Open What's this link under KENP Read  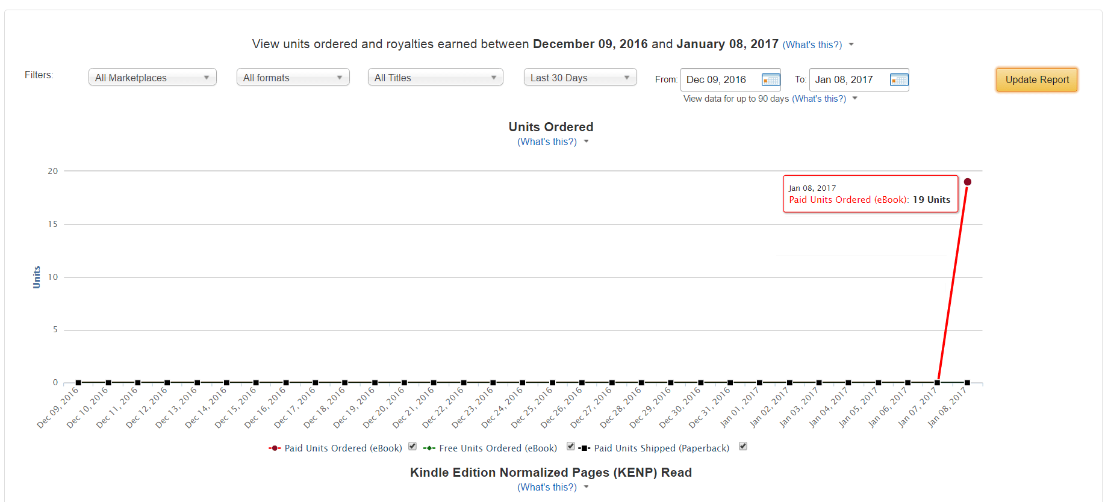[x=547, y=488]
